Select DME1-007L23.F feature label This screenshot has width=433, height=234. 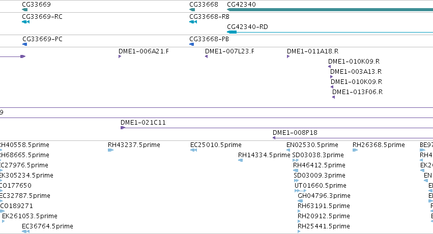point(230,51)
